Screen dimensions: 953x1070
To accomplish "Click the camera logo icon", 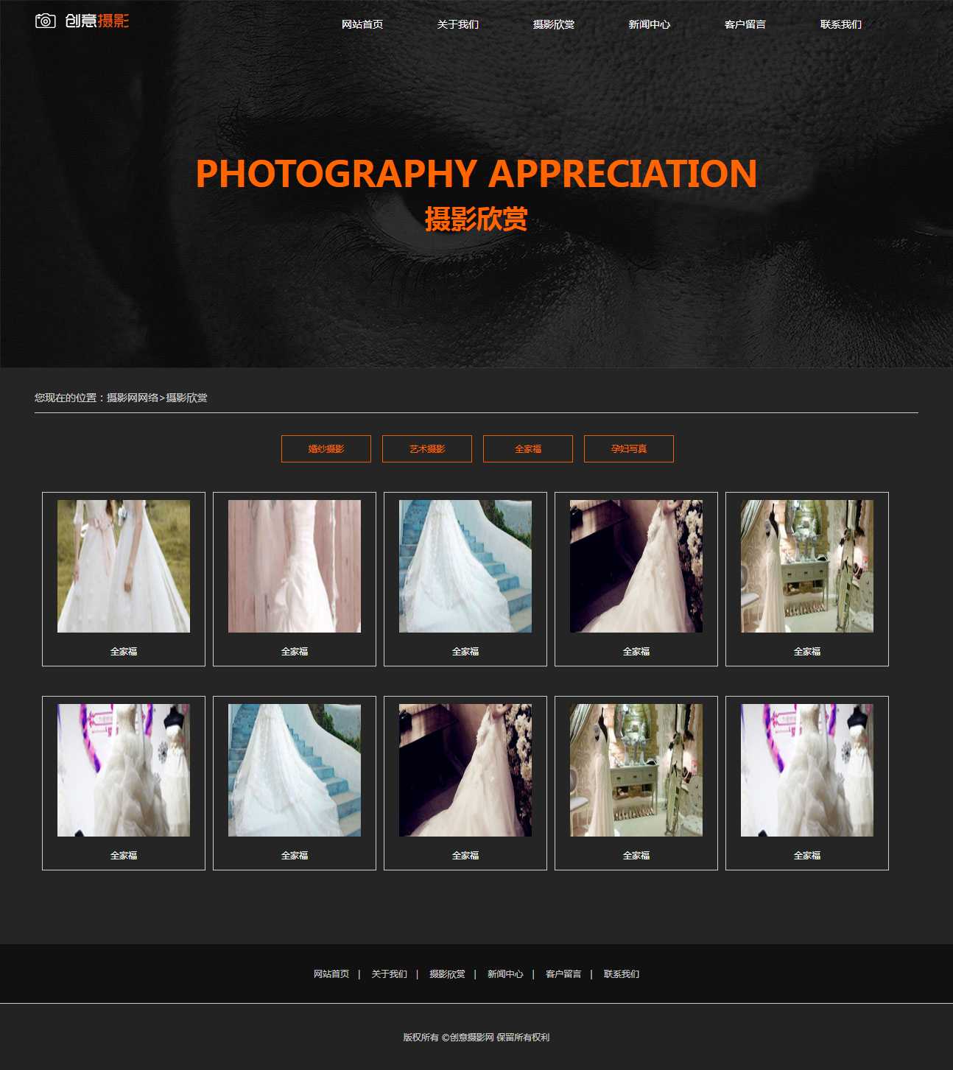I will (x=46, y=21).
